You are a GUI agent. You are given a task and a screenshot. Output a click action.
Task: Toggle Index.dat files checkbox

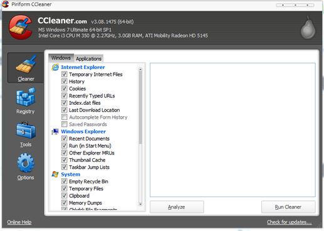(x=64, y=103)
